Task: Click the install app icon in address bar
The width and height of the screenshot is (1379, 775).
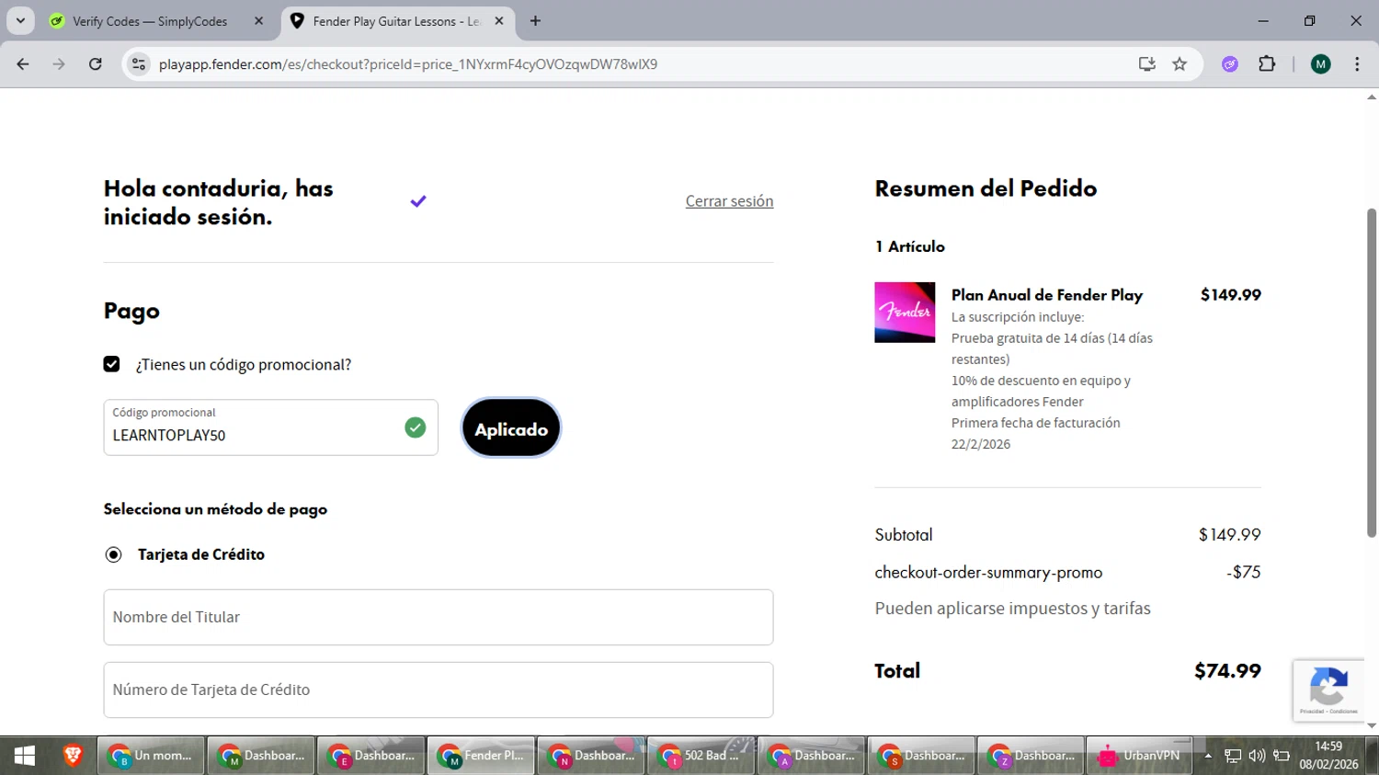Action: coord(1146,64)
